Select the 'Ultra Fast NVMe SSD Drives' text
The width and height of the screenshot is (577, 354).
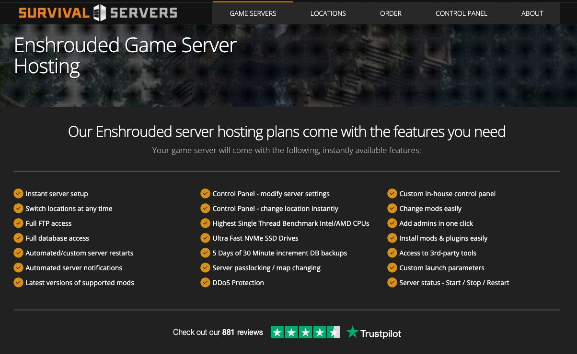255,238
